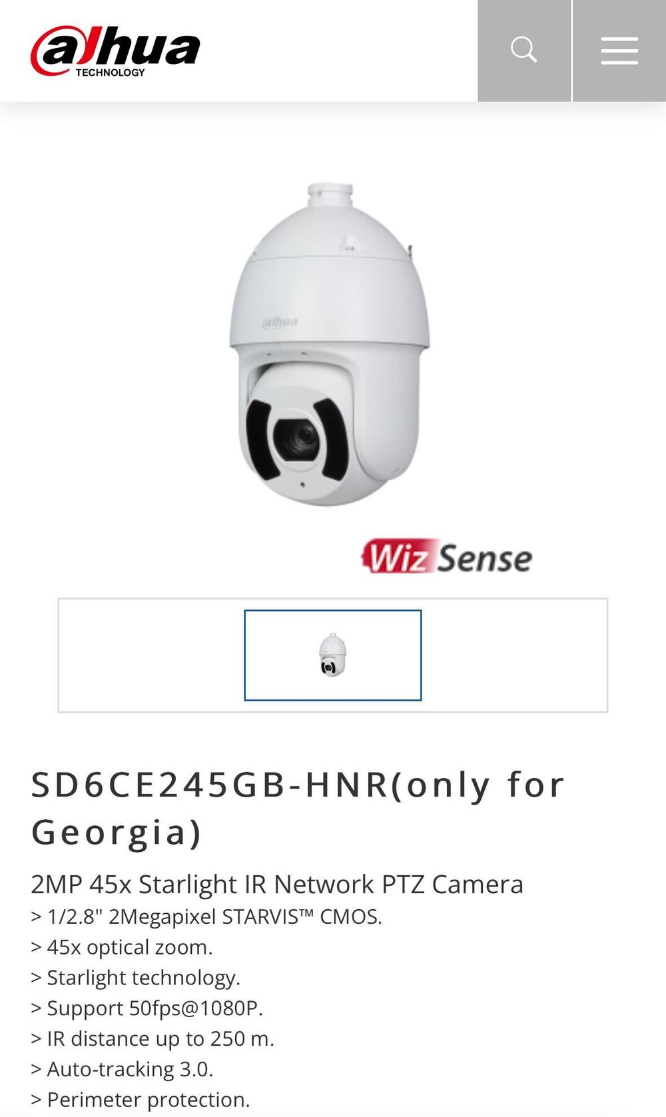Click the TECHNOLOGY text under the Dahua logo
The width and height of the screenshot is (666, 1117).
110,73
